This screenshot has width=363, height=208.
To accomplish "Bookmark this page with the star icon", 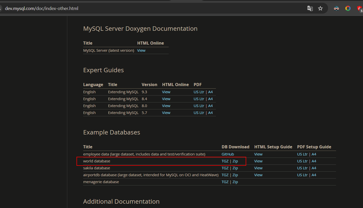I will [x=320, y=8].
